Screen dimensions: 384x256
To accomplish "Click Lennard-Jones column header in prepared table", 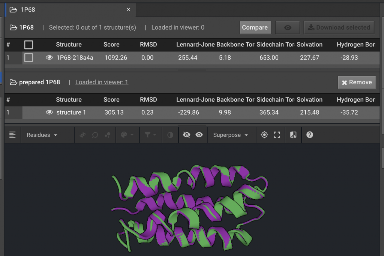I will click(195, 100).
